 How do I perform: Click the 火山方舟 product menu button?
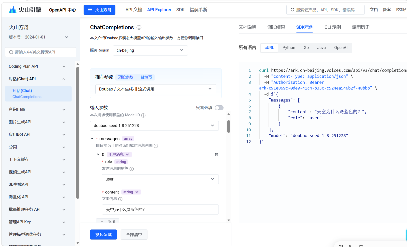click(99, 10)
